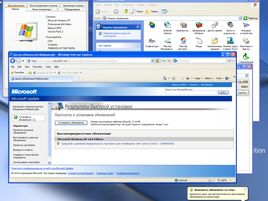
Task: Go back in Internet Explorer
Action: pyautogui.click(x=13, y=61)
